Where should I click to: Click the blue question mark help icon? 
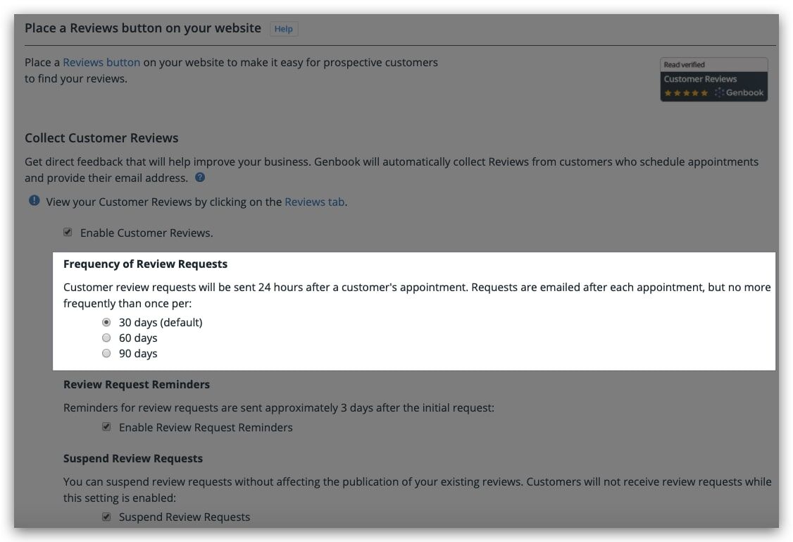200,178
